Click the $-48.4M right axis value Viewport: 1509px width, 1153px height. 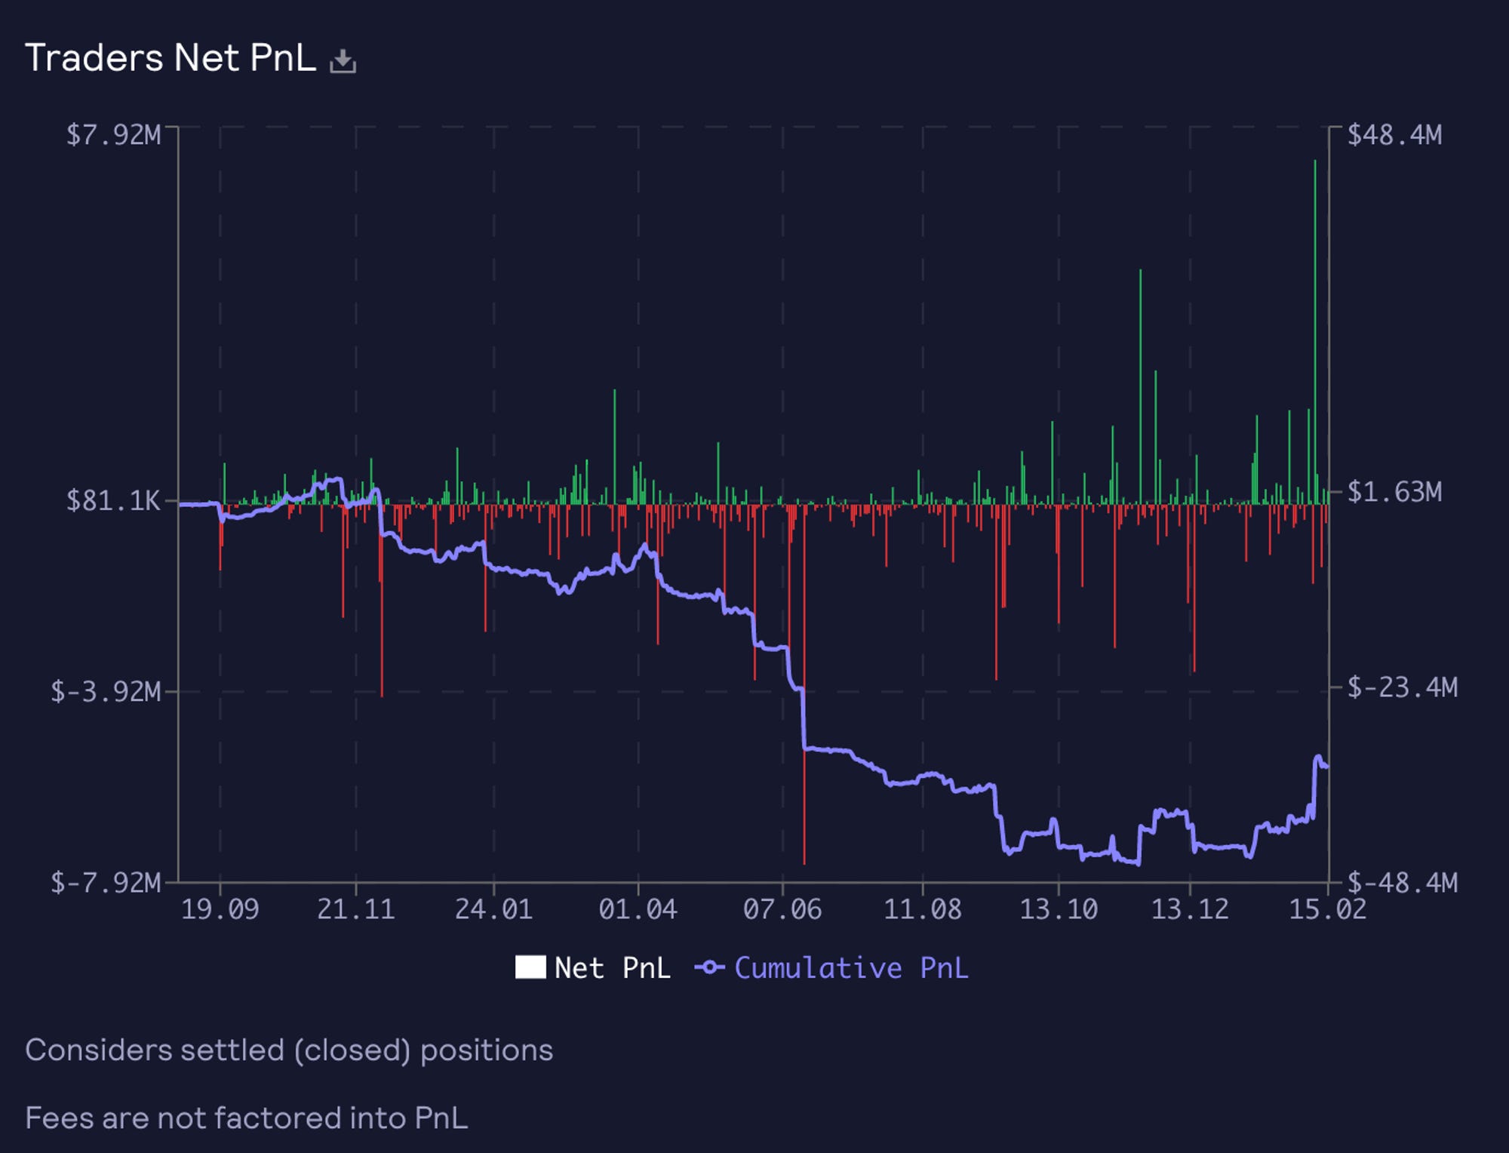point(1403,882)
